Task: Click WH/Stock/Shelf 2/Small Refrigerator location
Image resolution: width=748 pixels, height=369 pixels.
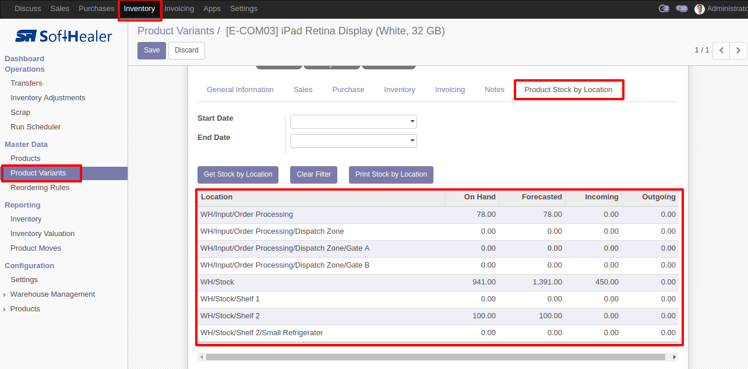Action: (x=262, y=333)
